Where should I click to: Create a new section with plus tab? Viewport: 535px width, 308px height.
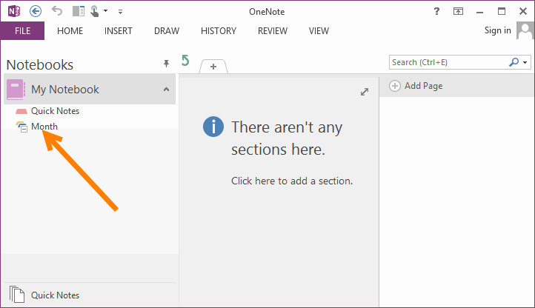pyautogui.click(x=213, y=67)
